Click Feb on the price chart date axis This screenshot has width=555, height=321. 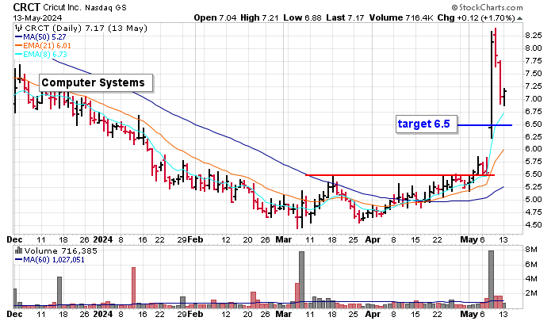pyautogui.click(x=195, y=239)
